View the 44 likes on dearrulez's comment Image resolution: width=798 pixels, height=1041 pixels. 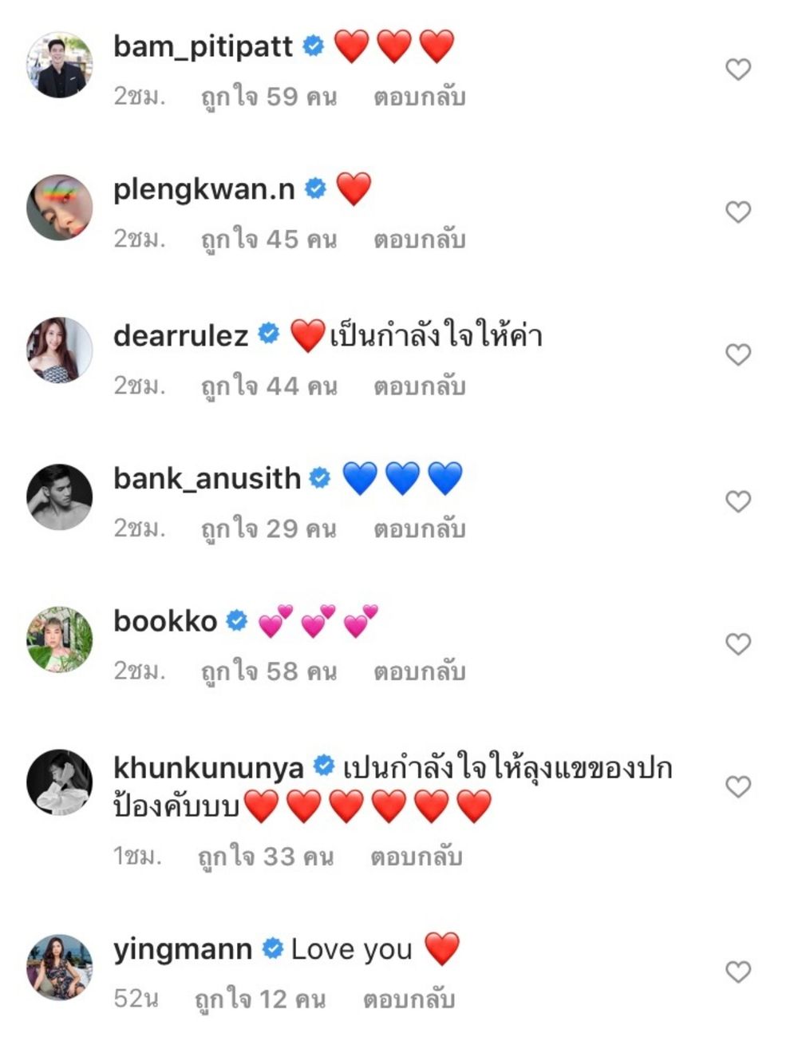269,386
